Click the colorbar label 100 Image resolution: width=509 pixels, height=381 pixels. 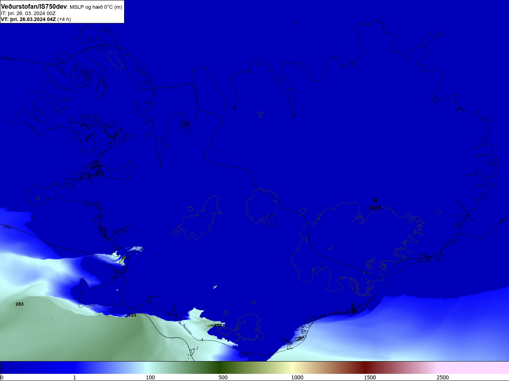[x=150, y=377]
